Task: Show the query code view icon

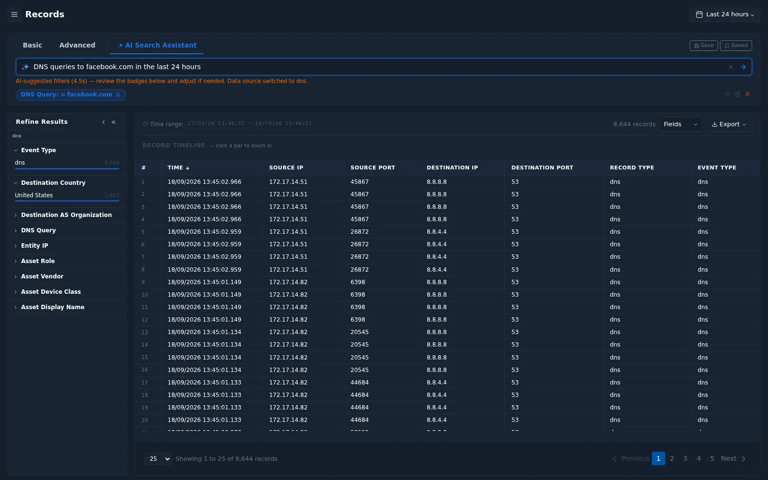Action: coord(727,94)
